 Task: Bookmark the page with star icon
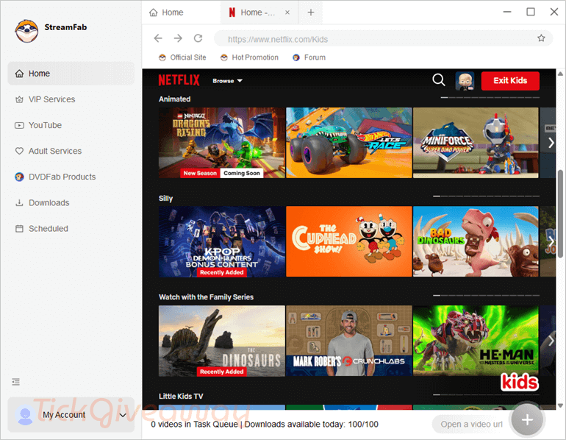pos(541,38)
